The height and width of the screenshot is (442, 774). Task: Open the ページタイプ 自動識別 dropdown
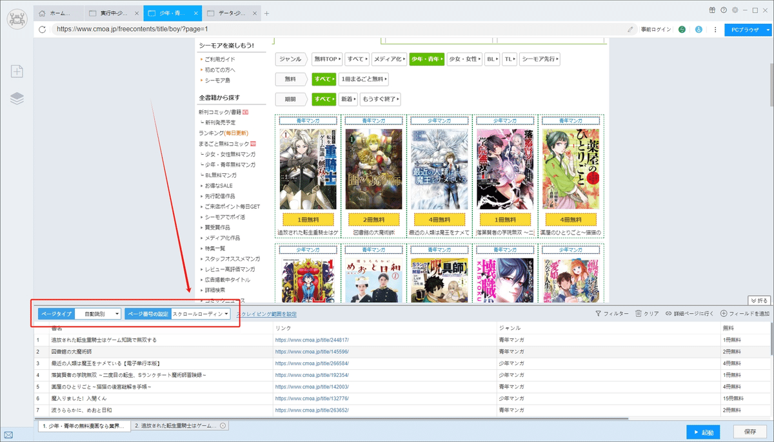(x=98, y=314)
